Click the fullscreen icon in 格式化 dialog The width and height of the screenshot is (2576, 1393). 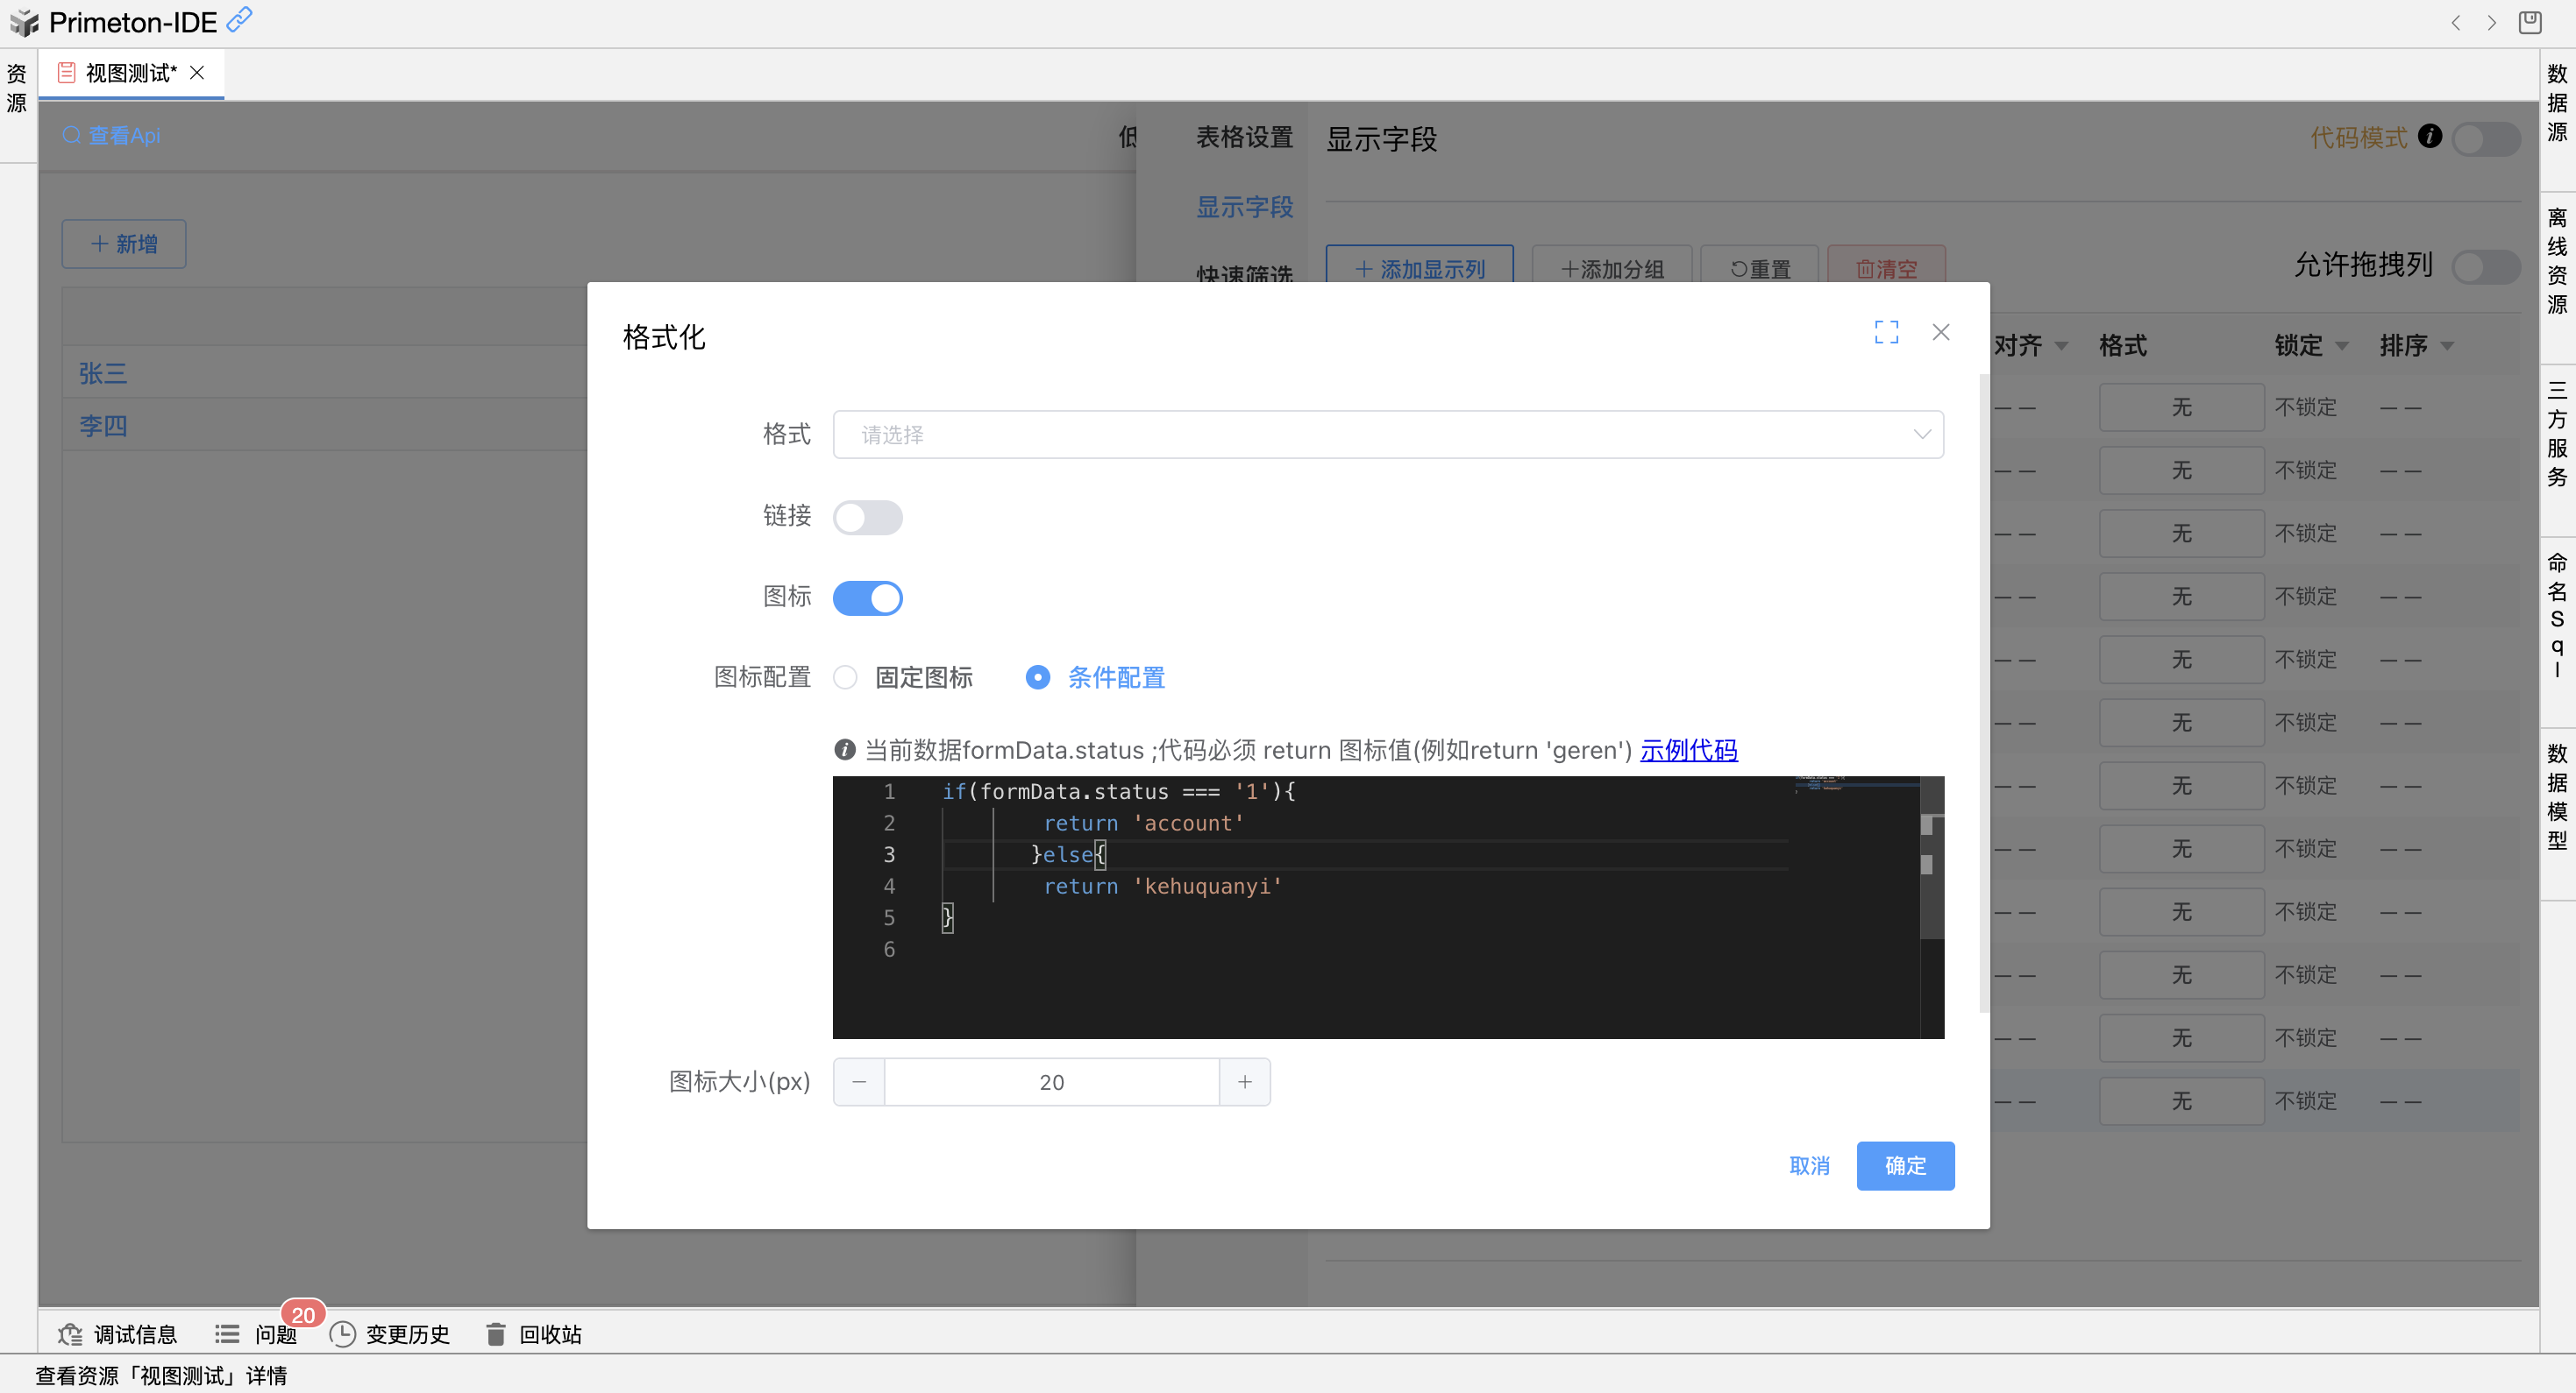pos(1886,332)
